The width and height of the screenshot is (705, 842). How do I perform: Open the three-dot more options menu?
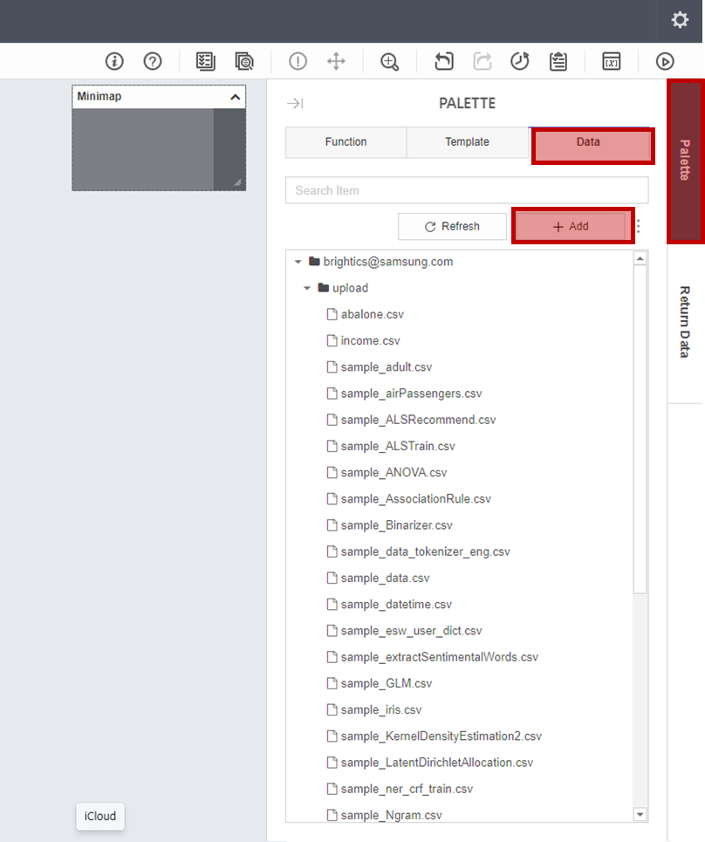tap(639, 226)
